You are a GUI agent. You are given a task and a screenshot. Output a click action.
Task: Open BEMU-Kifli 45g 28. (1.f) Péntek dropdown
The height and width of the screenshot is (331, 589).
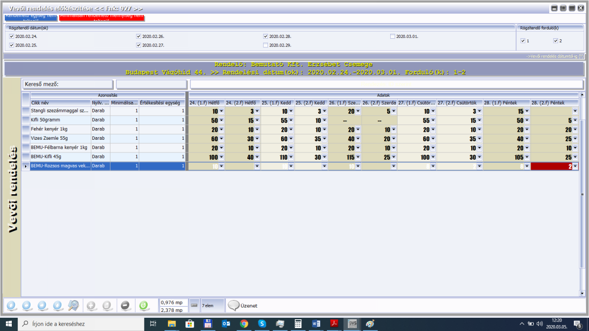(x=527, y=157)
